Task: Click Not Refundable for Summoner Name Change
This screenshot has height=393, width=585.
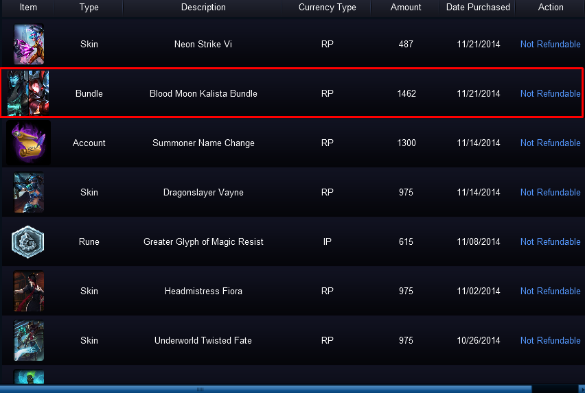Action: pos(550,143)
